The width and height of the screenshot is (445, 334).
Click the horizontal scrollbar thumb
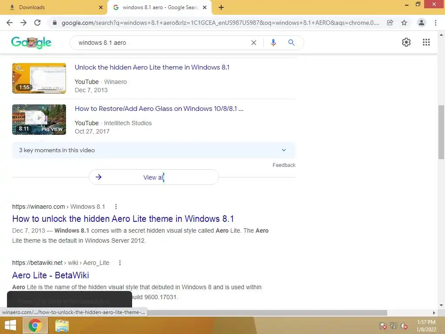pyautogui.click(x=267, y=313)
